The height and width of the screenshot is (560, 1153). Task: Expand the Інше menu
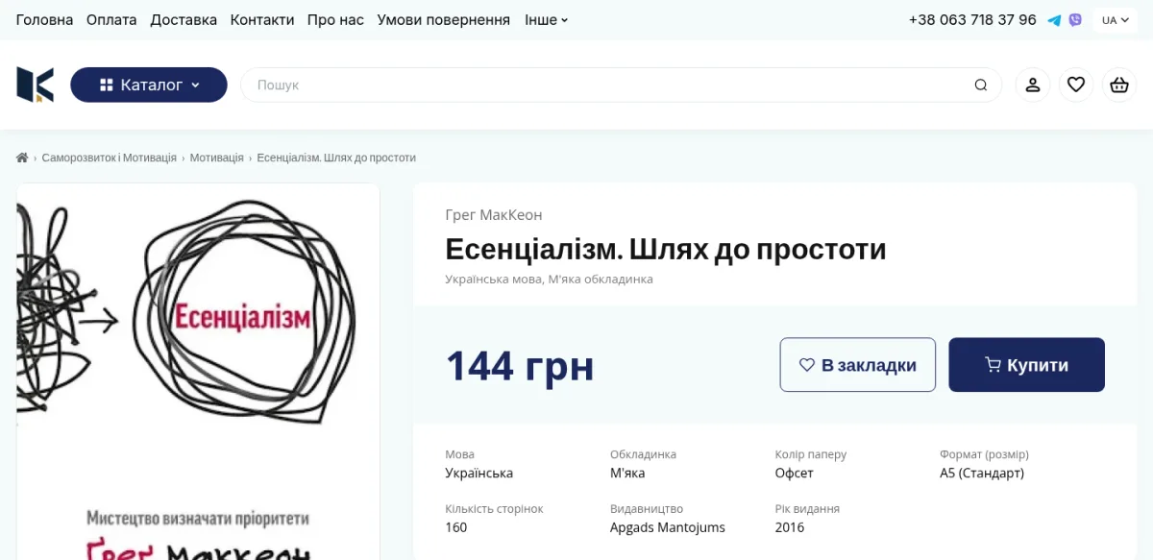click(547, 20)
